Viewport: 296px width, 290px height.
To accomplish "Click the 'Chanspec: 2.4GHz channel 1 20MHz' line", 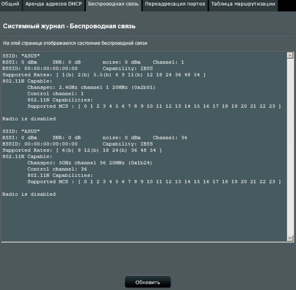I will tap(92, 87).
